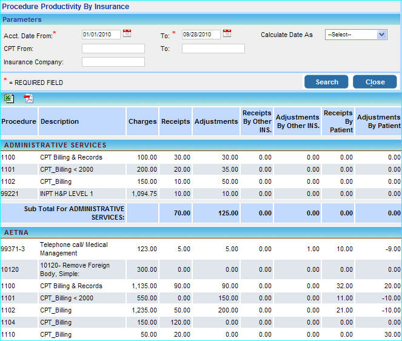This screenshot has width=402, height=341.
Task: Click the CPT To text box
Action: tap(213, 49)
